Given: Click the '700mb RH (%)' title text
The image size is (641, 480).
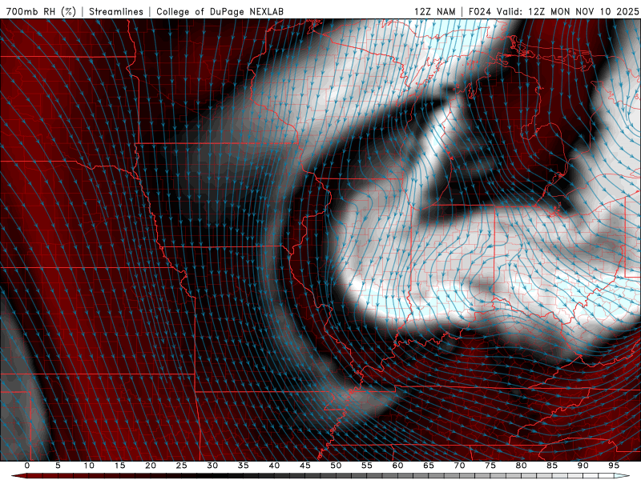Looking at the screenshot, I should [x=41, y=11].
